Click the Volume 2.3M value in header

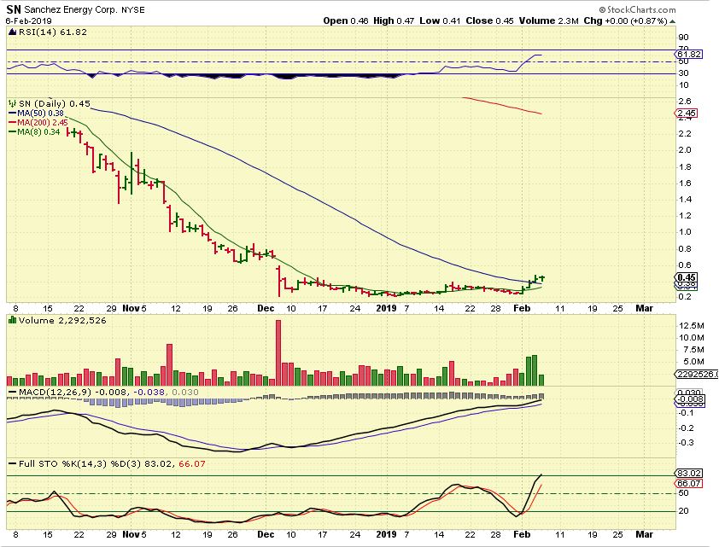[x=549, y=20]
